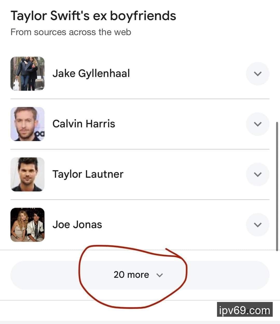The height and width of the screenshot is (324, 280).
Task: Open the Taylor Lautner thumbnail photo
Action: [27, 174]
